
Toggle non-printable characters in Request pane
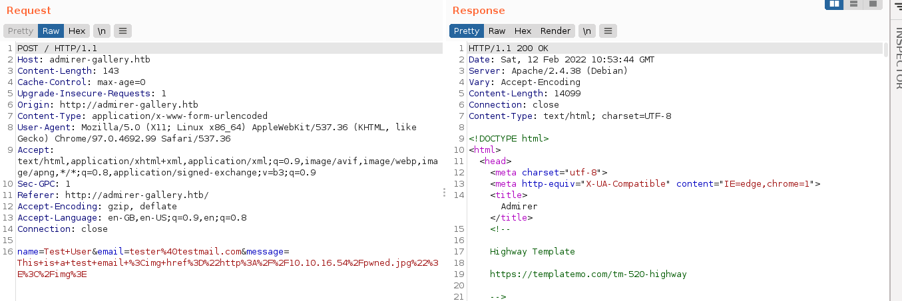pyautogui.click(x=101, y=31)
